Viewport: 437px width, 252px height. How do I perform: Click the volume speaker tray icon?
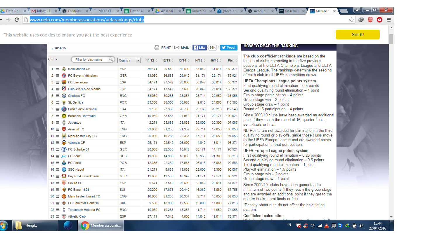[x=361, y=226]
